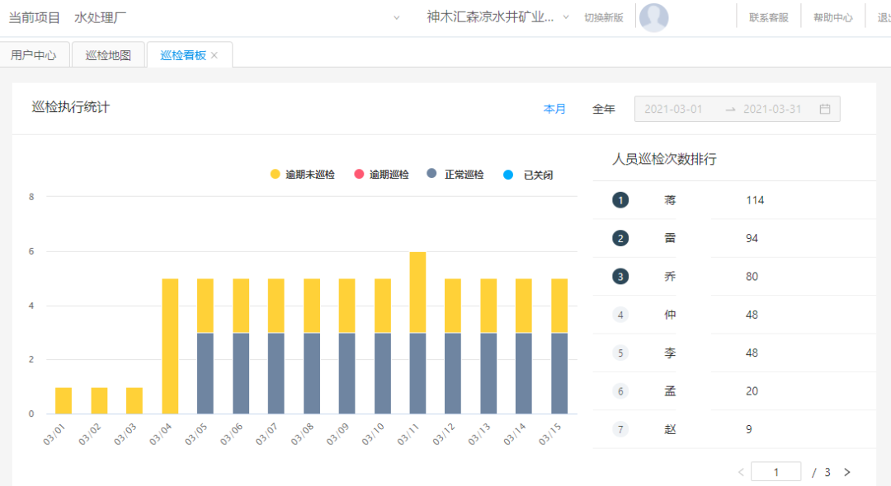
Task: Switch to the 巡检地图 tab
Action: pos(108,55)
